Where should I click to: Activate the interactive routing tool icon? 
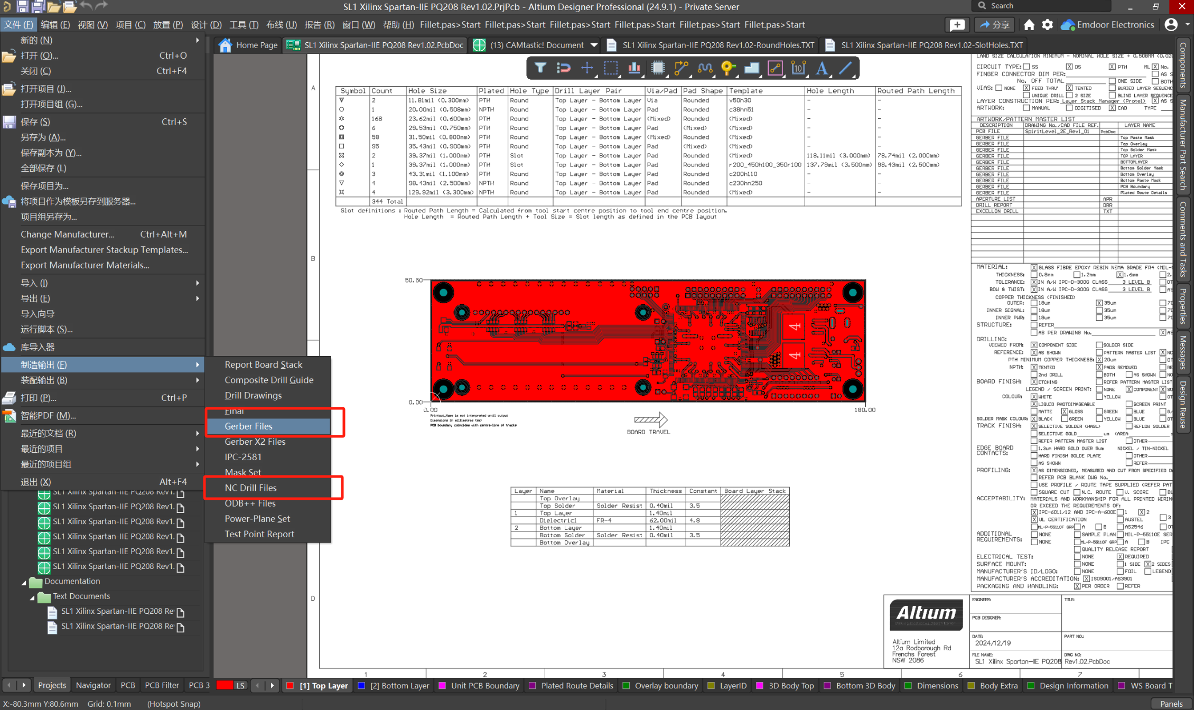(681, 68)
